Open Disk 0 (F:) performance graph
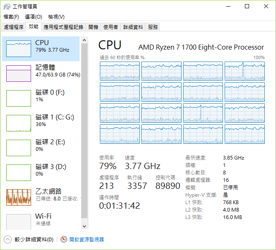 [19, 98]
